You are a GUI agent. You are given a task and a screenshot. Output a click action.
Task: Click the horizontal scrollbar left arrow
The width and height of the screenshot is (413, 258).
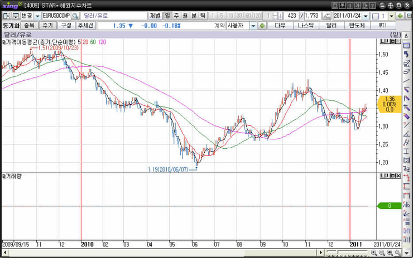(4, 253)
